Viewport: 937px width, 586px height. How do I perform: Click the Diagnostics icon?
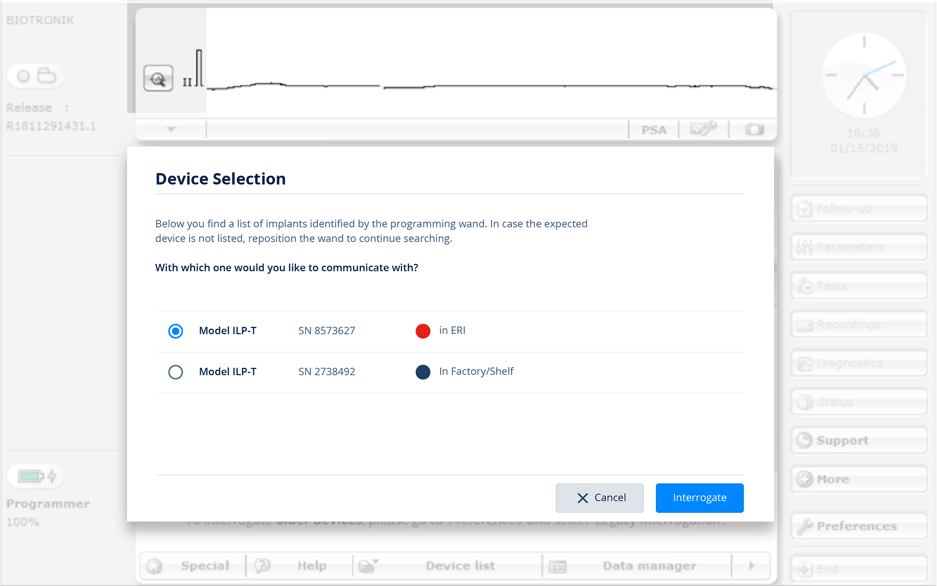[805, 364]
